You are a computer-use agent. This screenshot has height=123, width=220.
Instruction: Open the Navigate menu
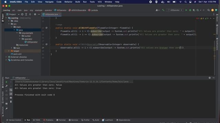(49, 2)
